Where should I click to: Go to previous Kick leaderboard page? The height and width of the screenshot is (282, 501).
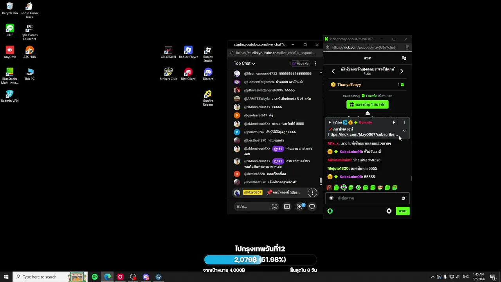(333, 71)
